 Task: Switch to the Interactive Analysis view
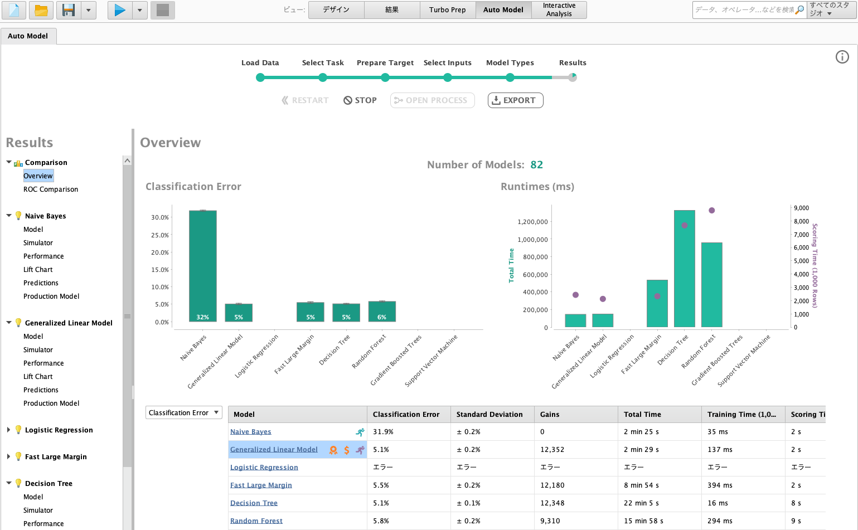coord(559,10)
